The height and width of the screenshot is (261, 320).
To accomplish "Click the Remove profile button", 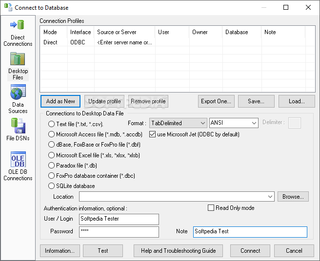I will (148, 101).
